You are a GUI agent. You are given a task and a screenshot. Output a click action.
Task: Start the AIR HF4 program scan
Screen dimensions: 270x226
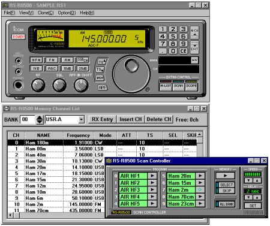pos(152,197)
